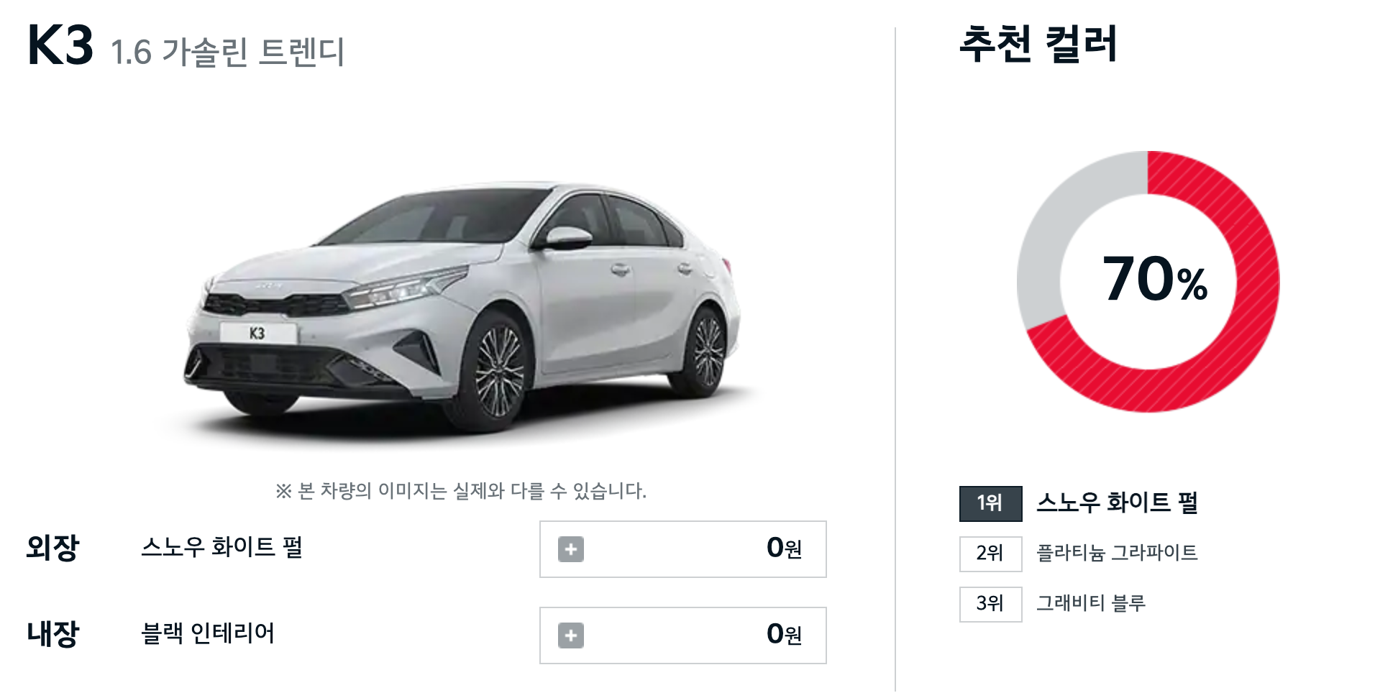The image size is (1375, 693).
Task: Expand interior options with plus icon
Action: tap(571, 635)
